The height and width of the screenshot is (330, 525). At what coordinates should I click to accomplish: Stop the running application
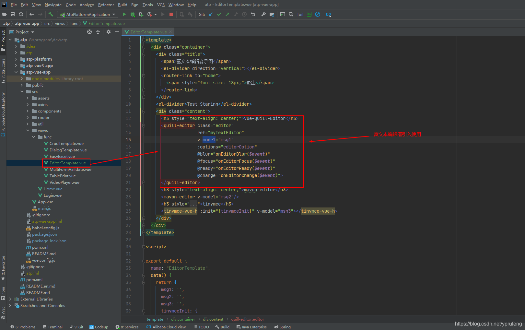(171, 14)
